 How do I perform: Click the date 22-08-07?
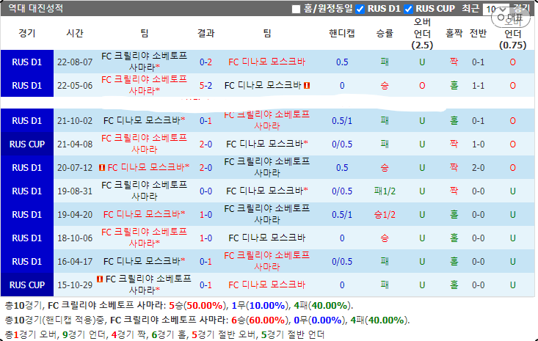[x=75, y=62]
